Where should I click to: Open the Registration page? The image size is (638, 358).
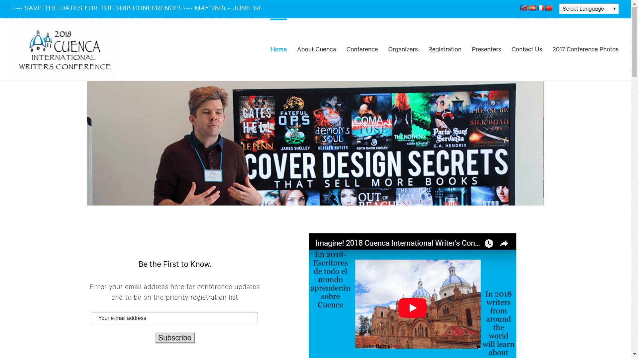point(445,49)
